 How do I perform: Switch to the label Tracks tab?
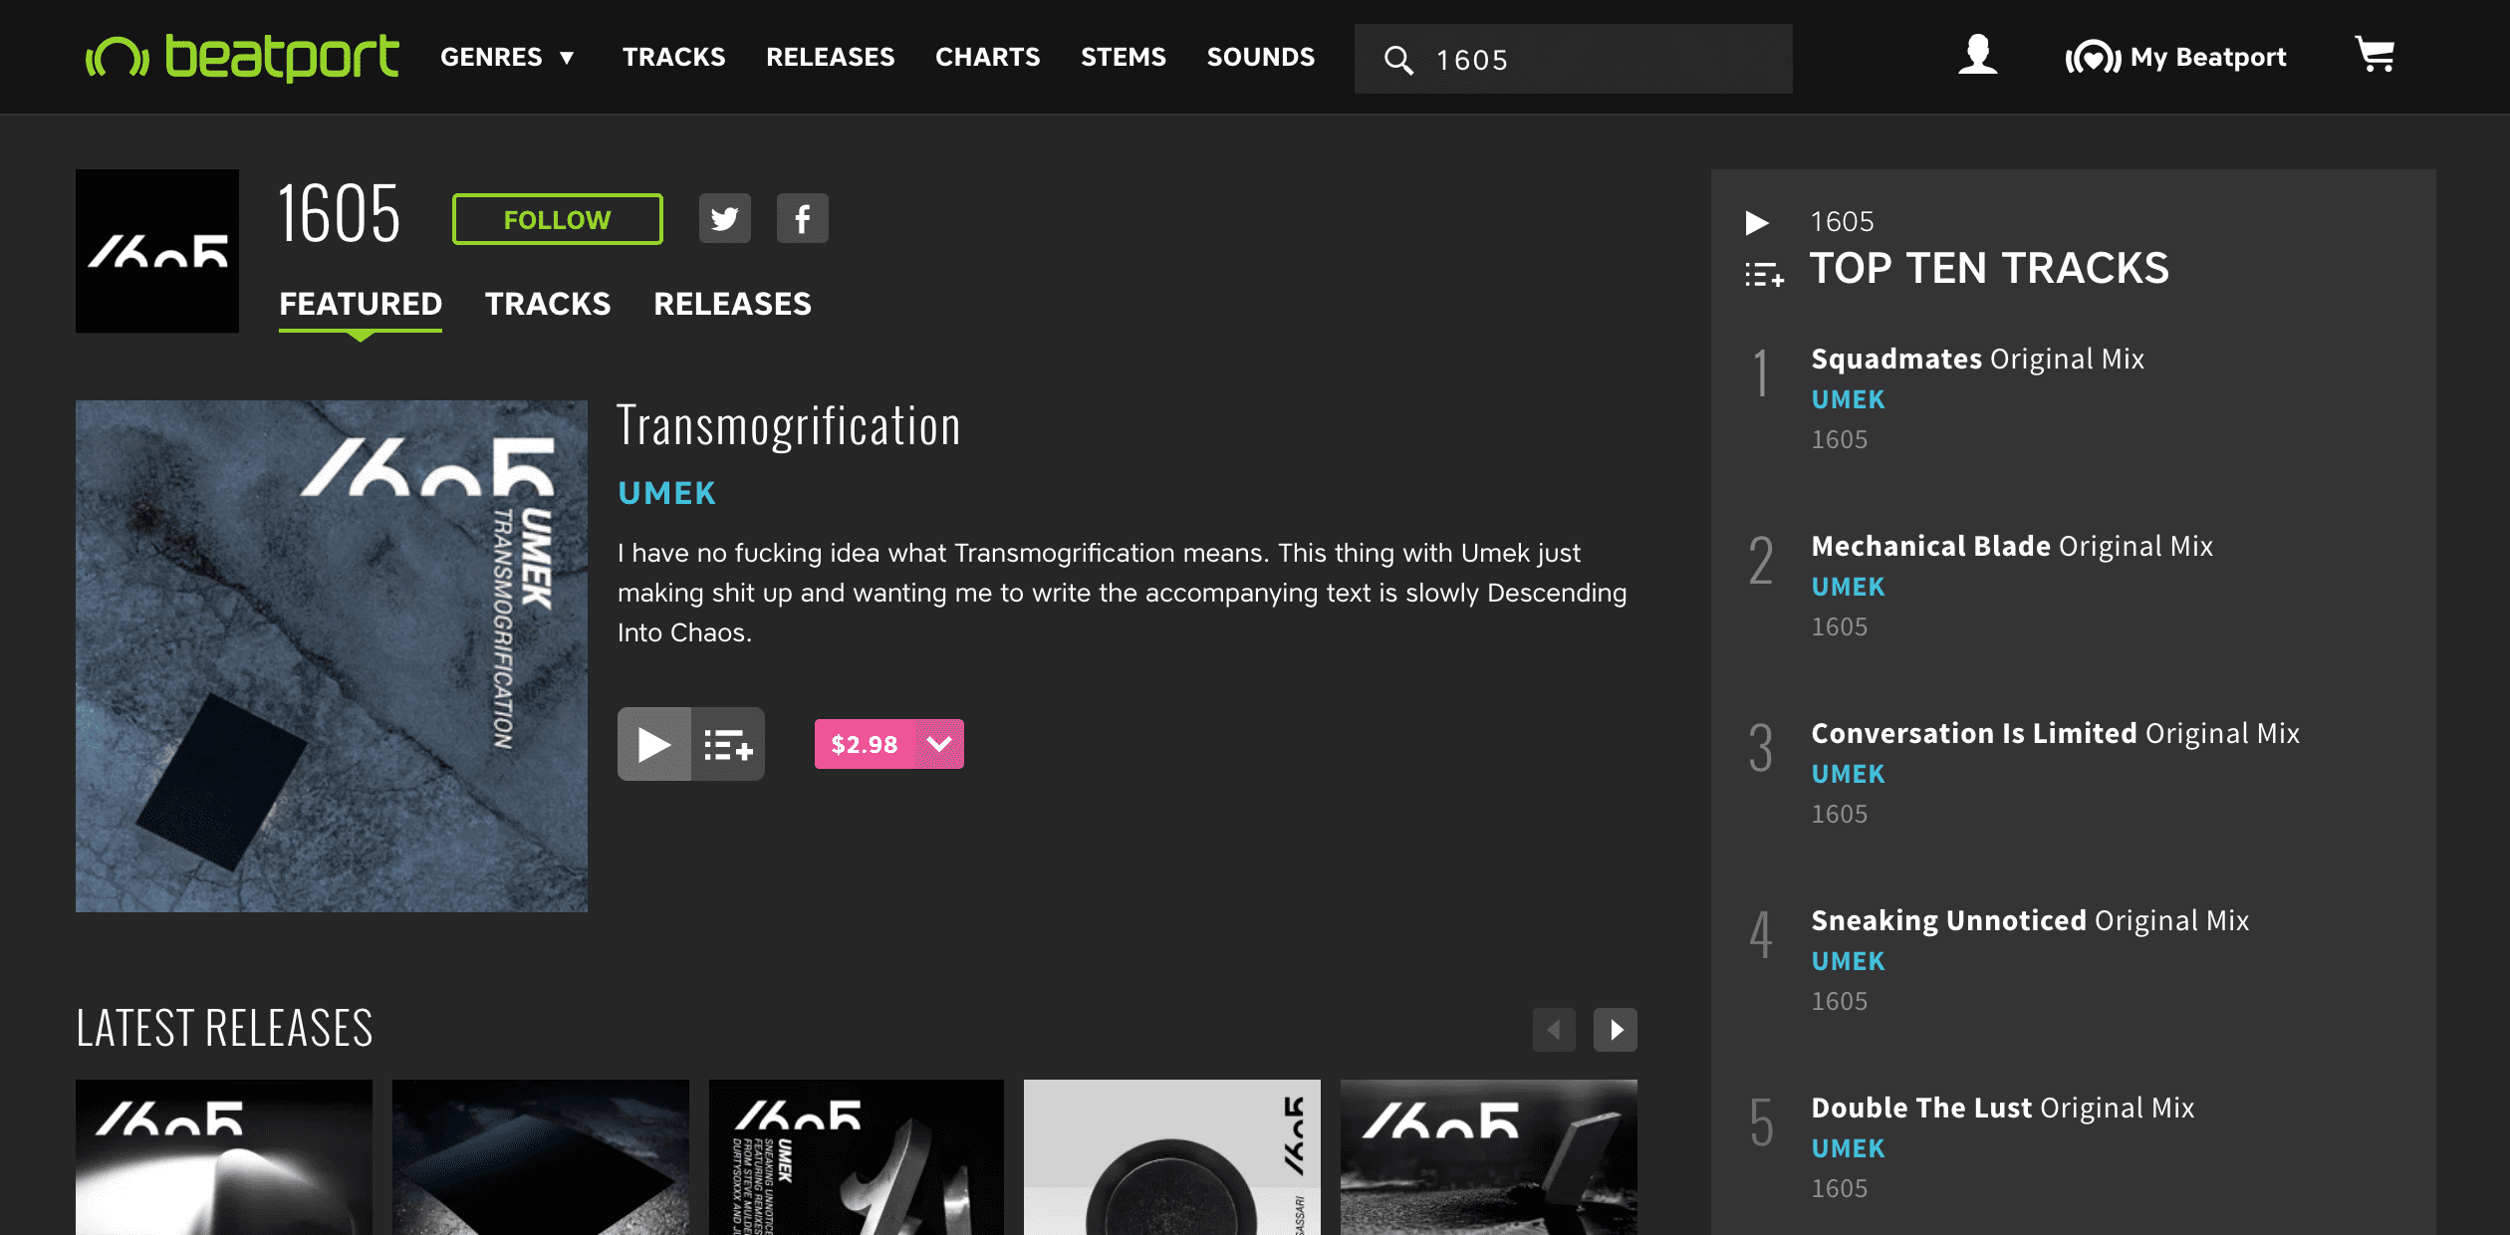(x=548, y=304)
